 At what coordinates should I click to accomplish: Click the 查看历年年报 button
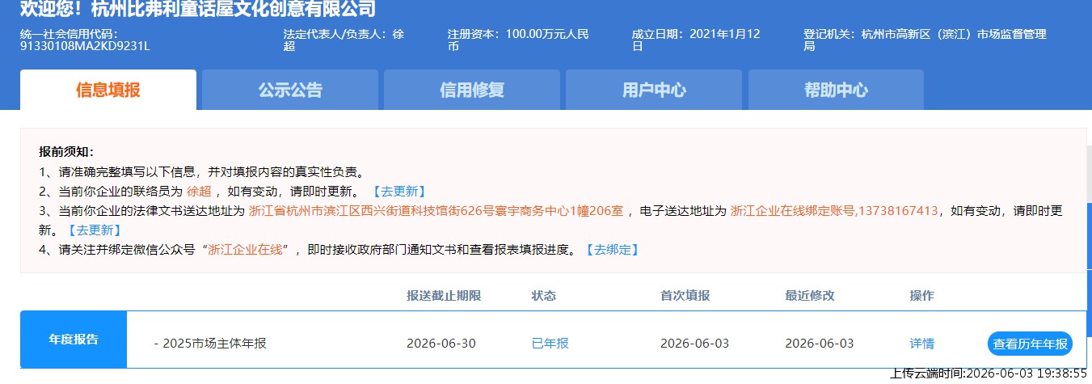1030,344
